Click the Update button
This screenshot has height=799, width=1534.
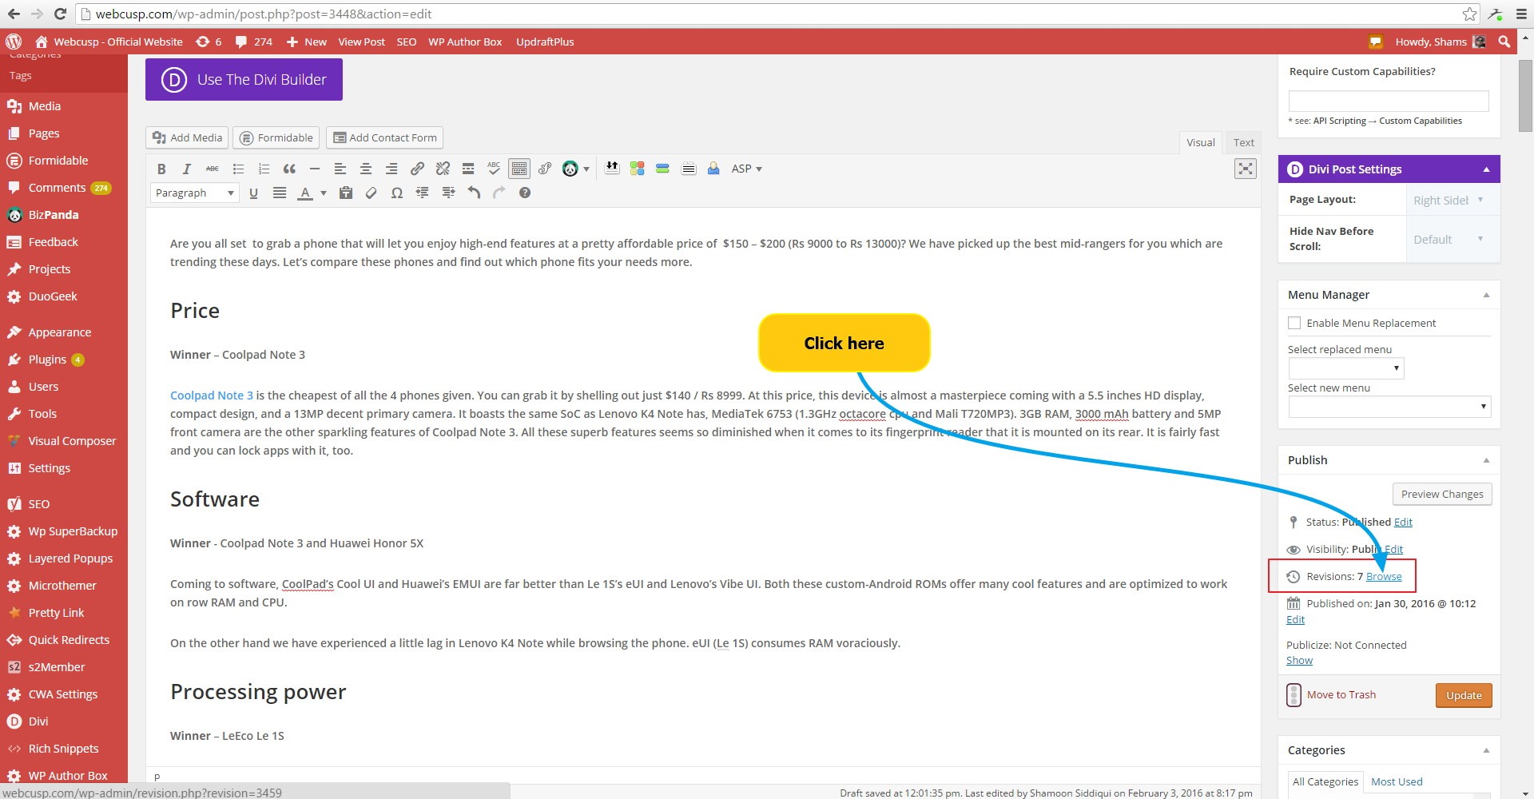pos(1464,695)
